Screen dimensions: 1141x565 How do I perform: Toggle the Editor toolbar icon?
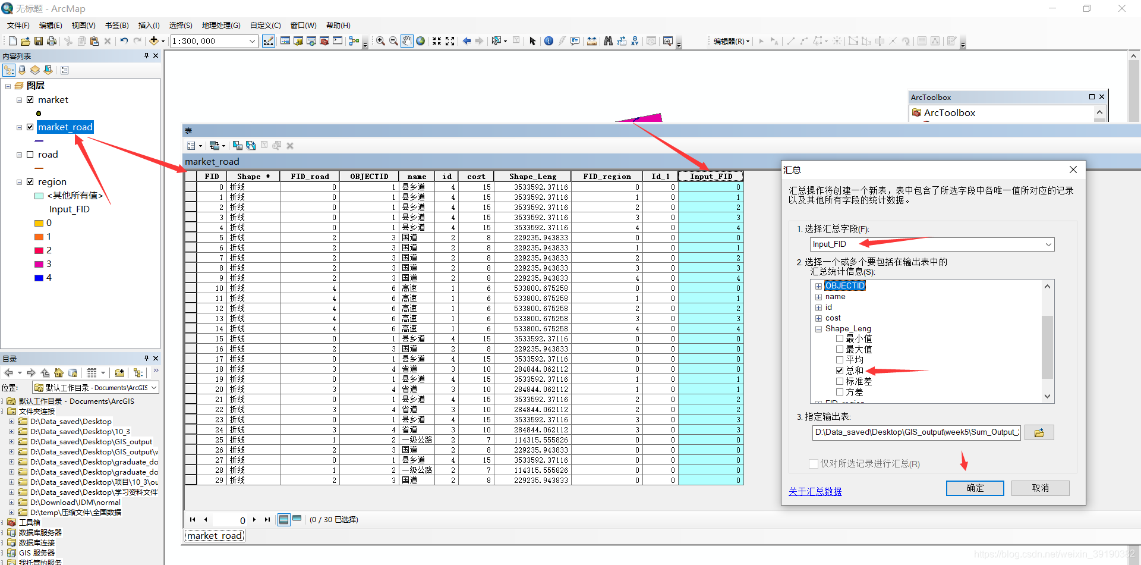269,41
